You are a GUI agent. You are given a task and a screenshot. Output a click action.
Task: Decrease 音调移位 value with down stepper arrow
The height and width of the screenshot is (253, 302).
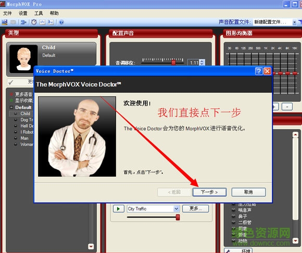click(202, 64)
